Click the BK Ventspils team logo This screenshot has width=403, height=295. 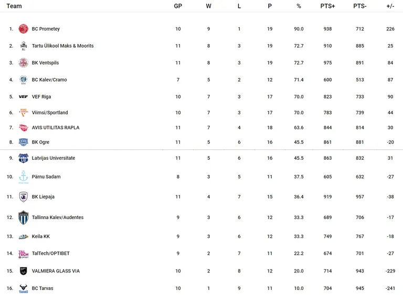[x=24, y=63]
